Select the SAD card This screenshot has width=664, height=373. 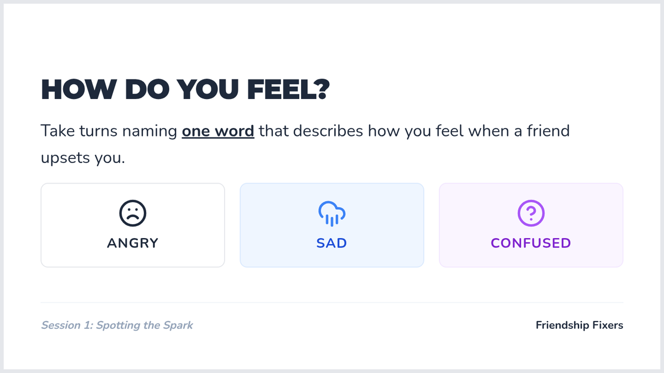coord(332,225)
